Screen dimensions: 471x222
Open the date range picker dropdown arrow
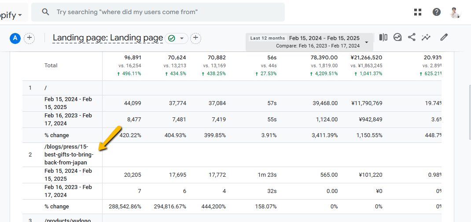point(367,42)
